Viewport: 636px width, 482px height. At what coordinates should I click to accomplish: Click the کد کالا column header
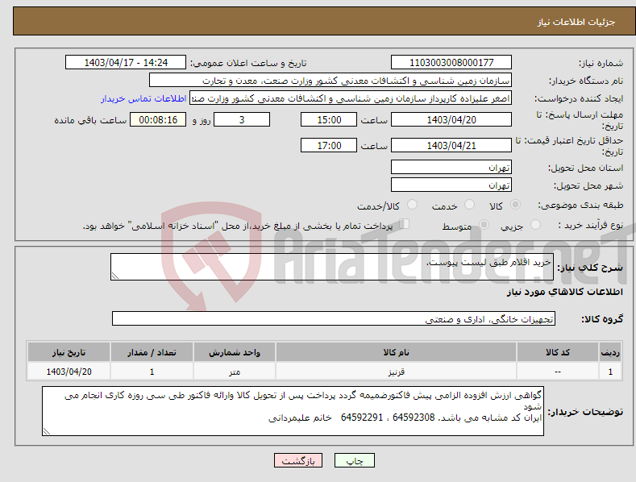point(558,352)
